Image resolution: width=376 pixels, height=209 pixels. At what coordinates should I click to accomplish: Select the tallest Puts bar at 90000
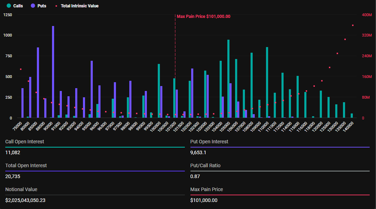[x=53, y=72]
